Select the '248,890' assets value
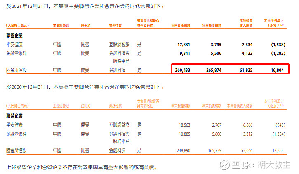The image size is (299, 174). click(x=184, y=150)
